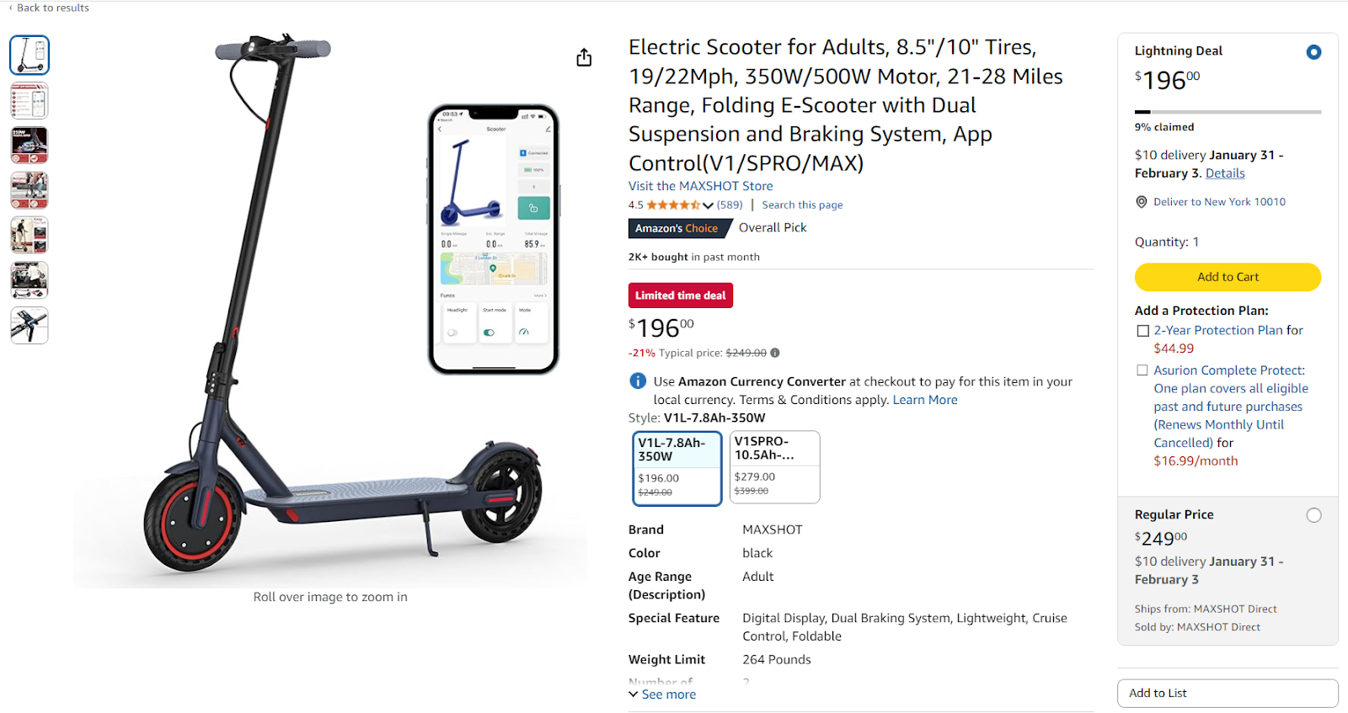Click the back chevron beside Back to results
Viewport: 1348px width, 713px height.
pos(9,8)
